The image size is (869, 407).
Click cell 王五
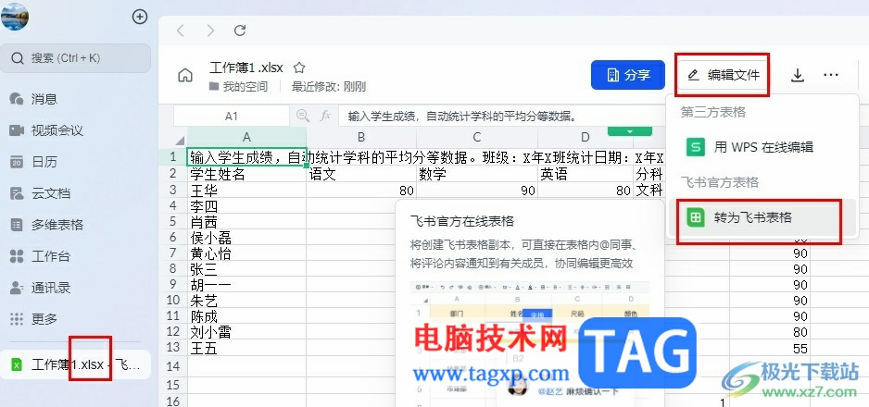pos(246,349)
